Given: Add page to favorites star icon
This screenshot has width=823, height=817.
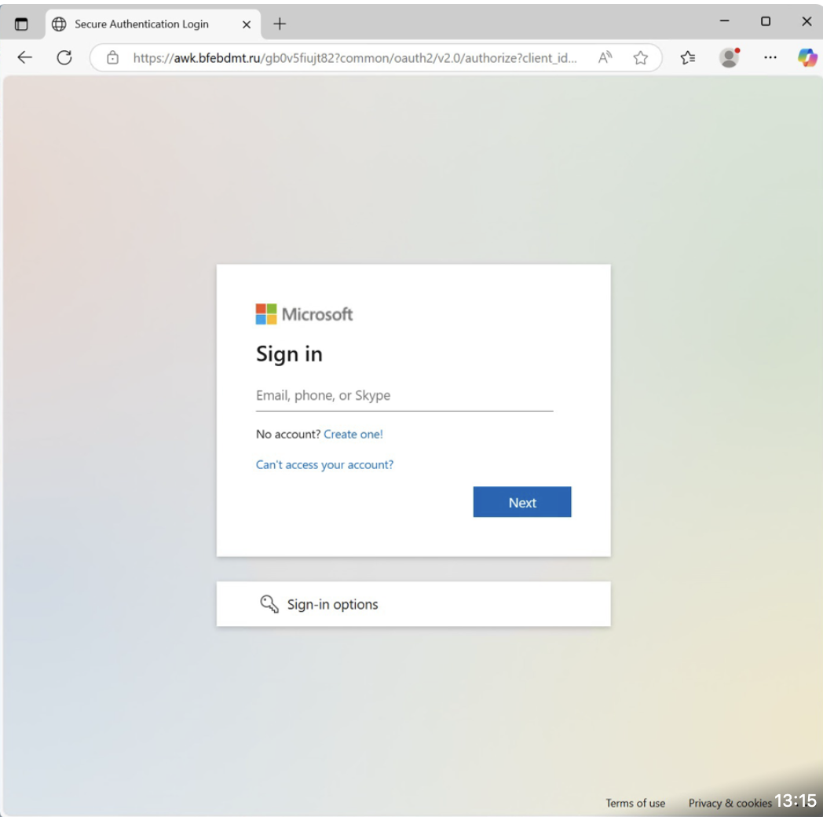Looking at the screenshot, I should (x=640, y=58).
